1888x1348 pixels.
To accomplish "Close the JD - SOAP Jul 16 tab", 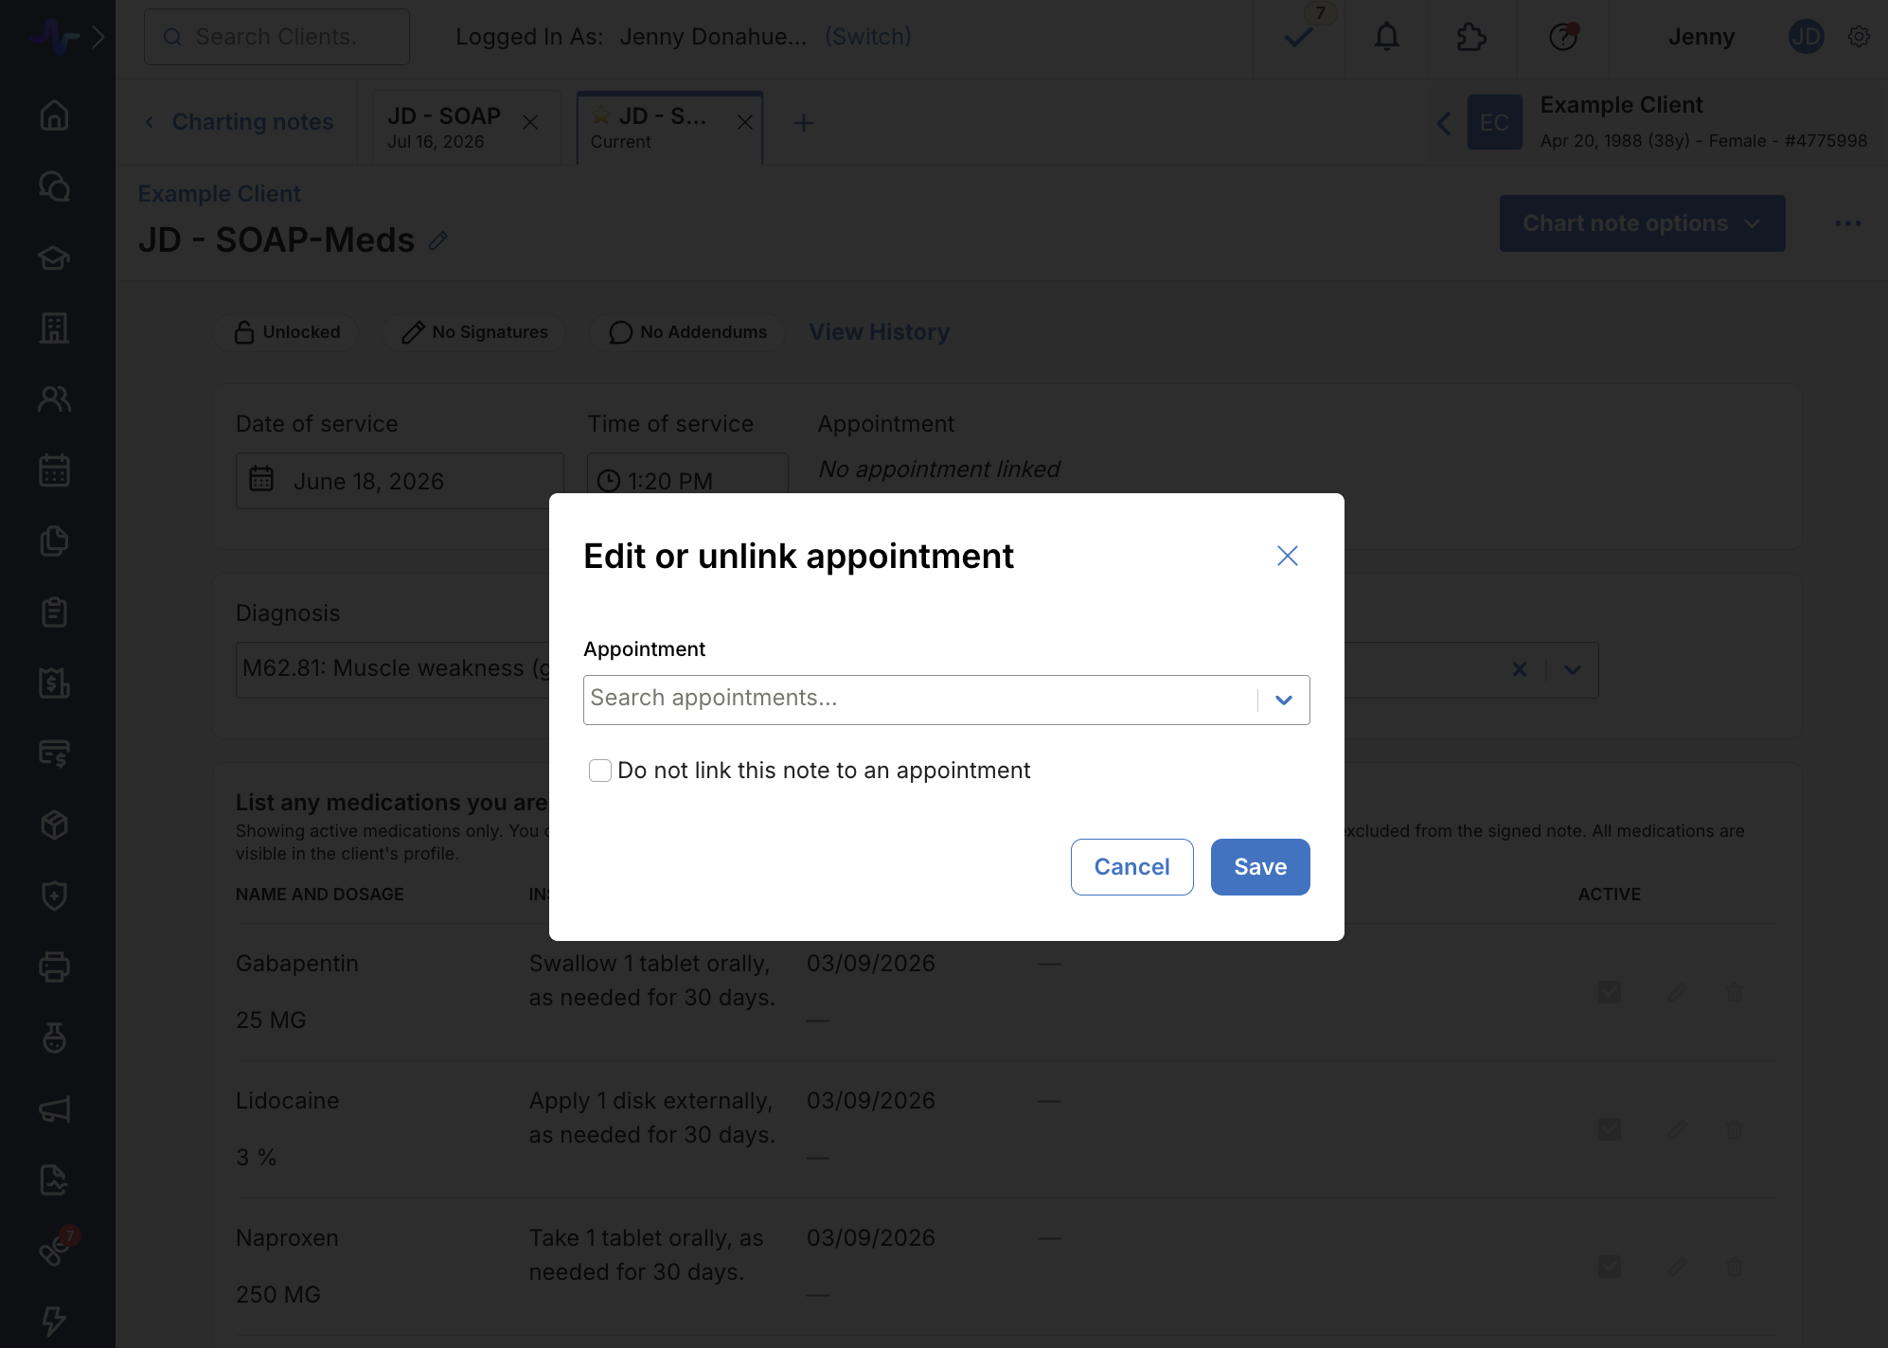I will click(530, 123).
